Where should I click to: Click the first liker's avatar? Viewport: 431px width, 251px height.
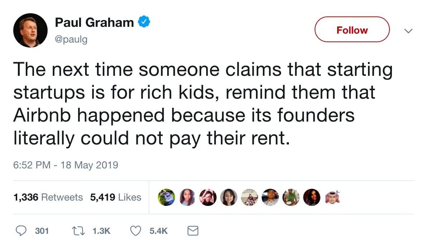click(166, 197)
